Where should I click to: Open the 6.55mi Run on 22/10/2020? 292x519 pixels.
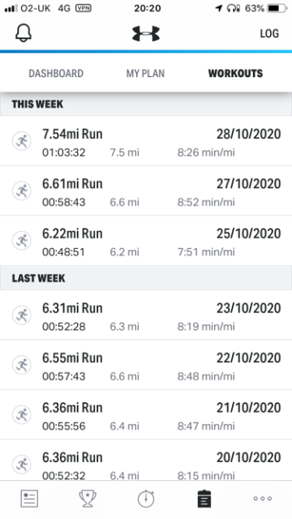[x=146, y=365]
